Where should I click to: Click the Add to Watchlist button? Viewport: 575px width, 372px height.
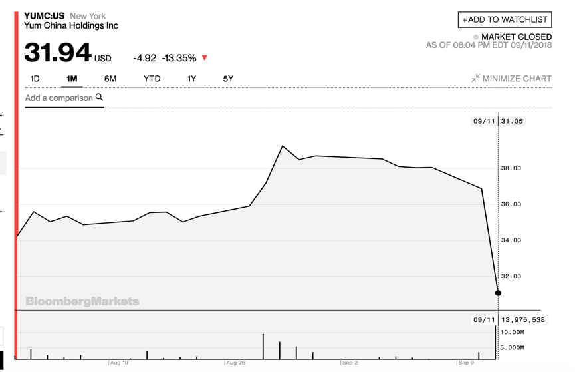[505, 19]
